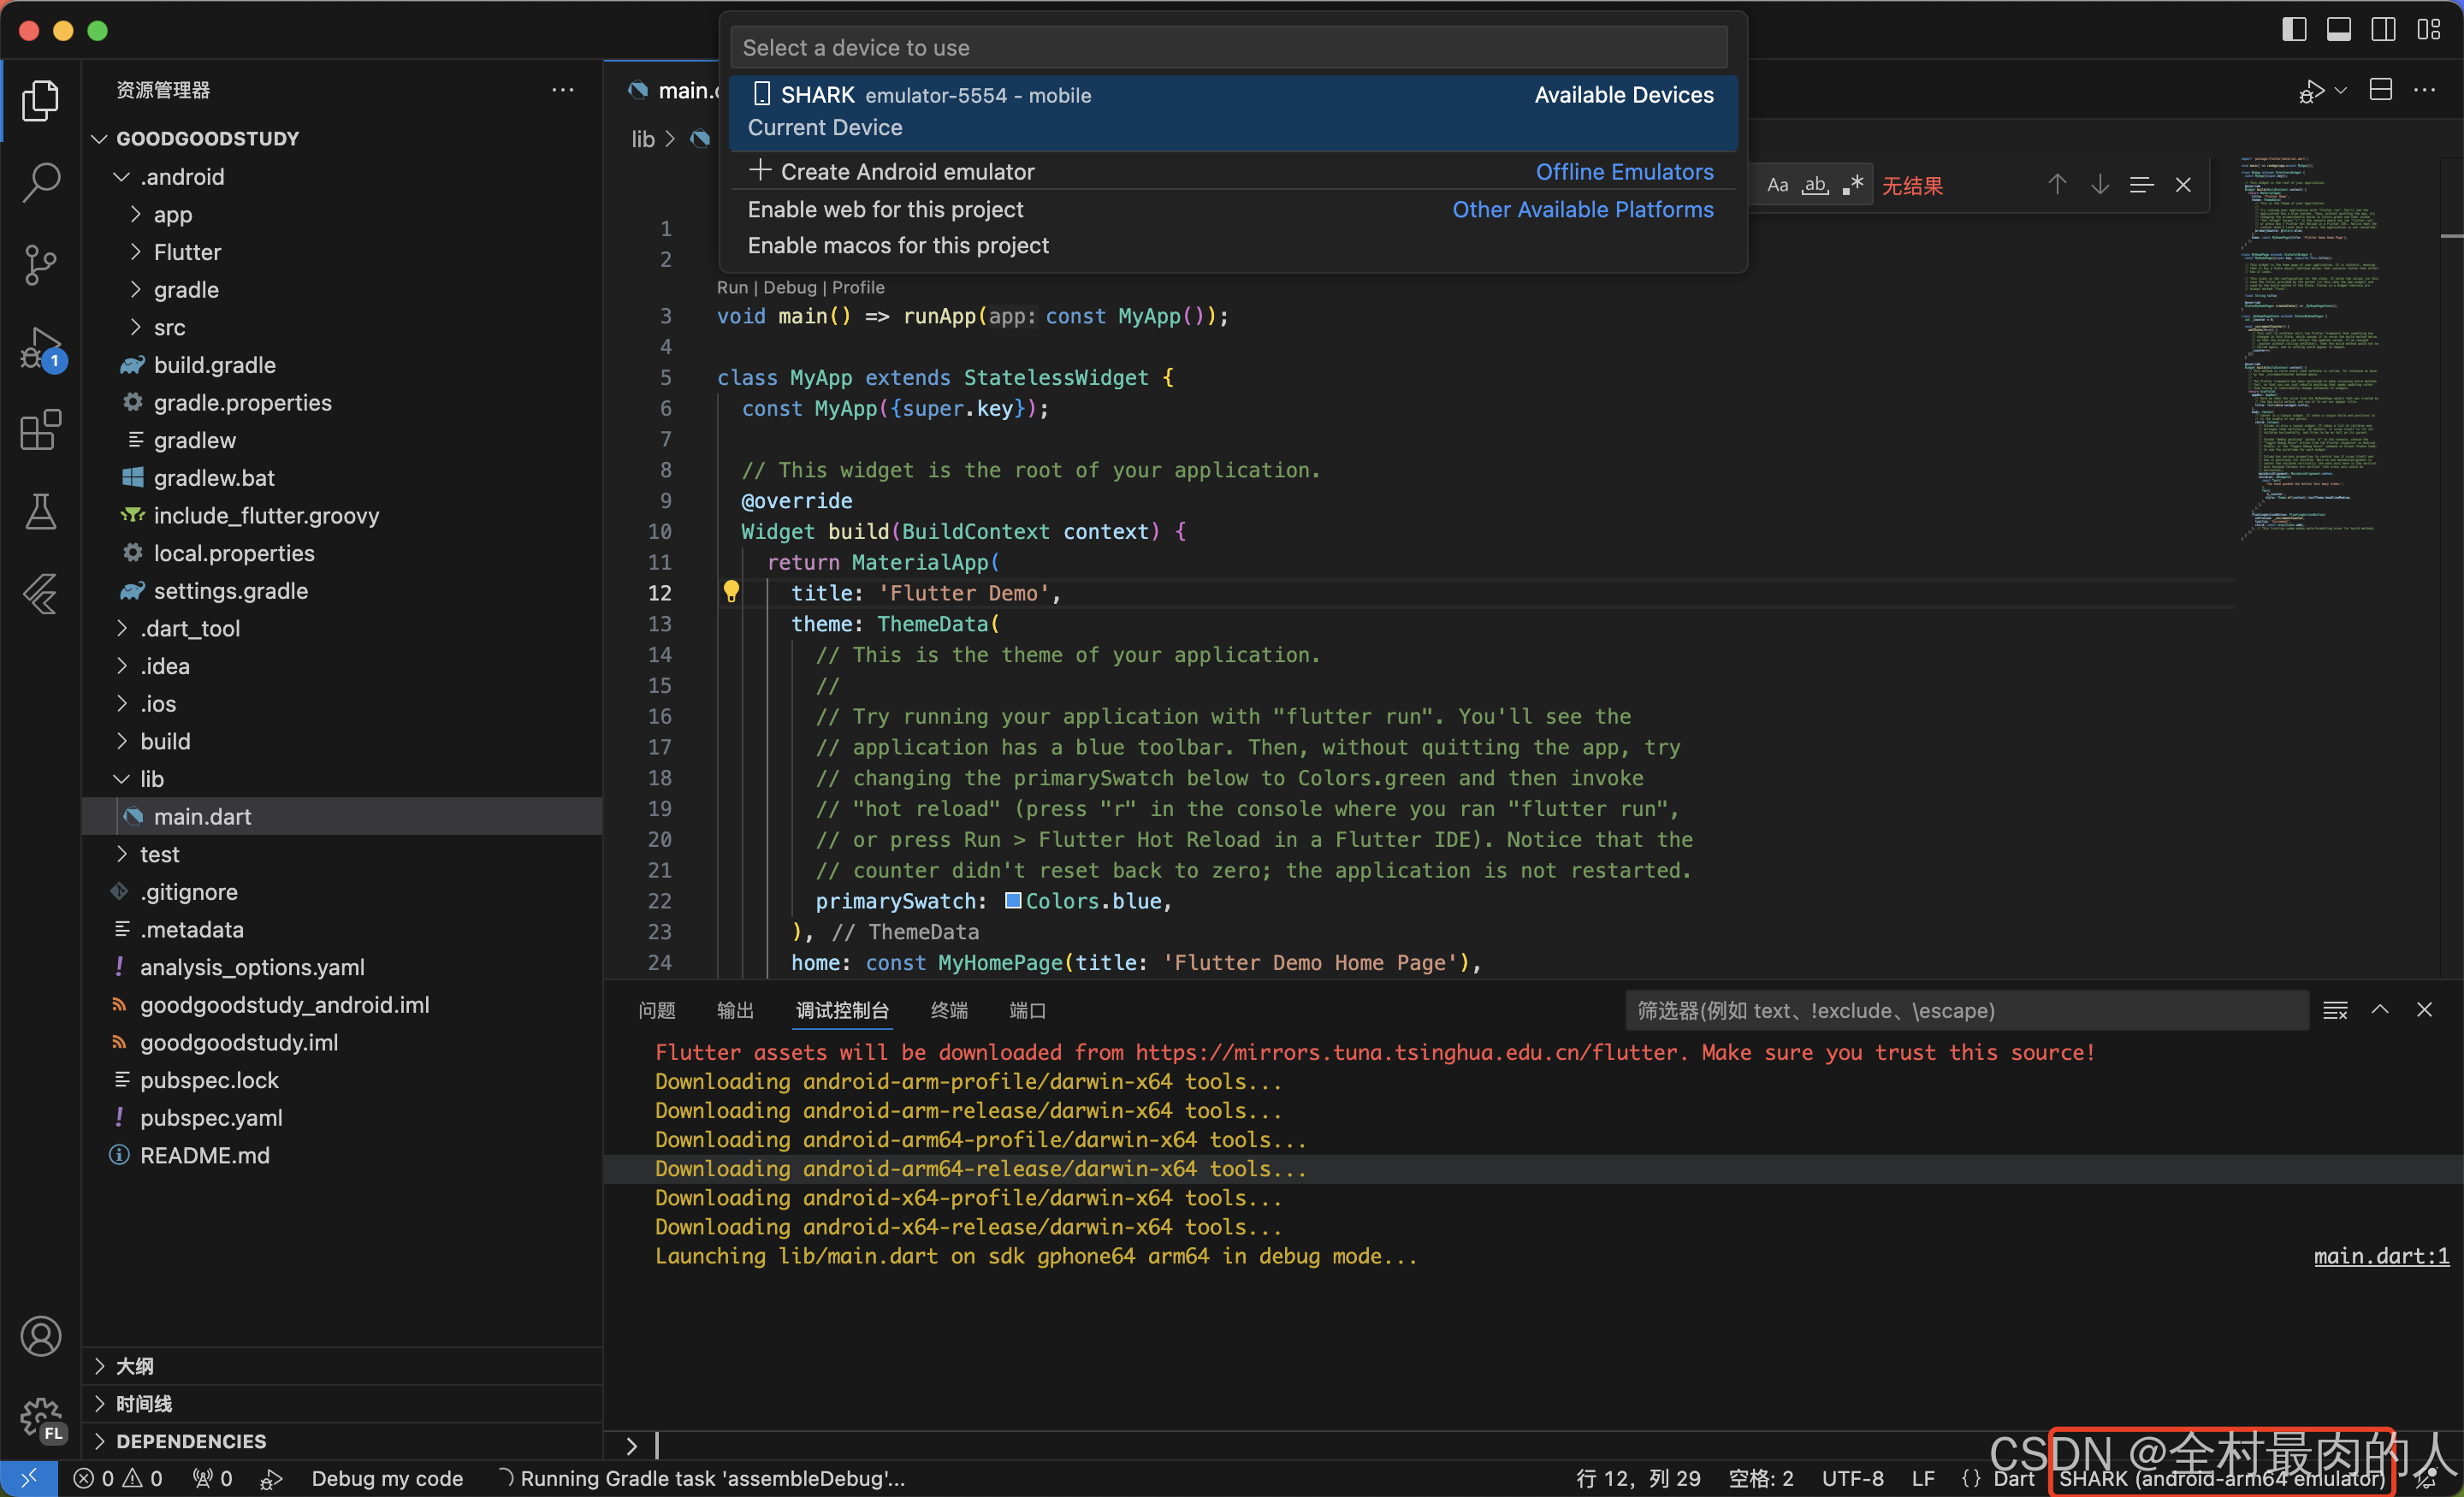Switch to the 终端 terminal tab
Viewport: 2464px width, 1497px height.
948,1010
